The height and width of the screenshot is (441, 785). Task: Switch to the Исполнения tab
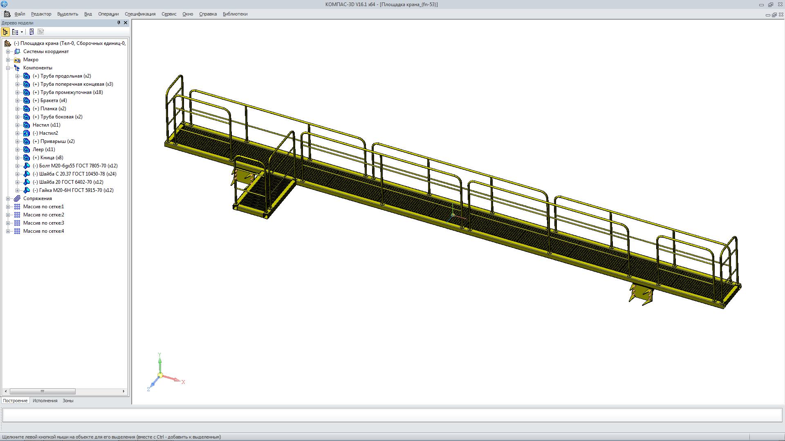click(x=45, y=401)
